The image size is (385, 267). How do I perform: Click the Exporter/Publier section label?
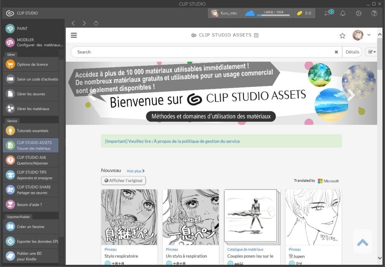[x=18, y=217]
